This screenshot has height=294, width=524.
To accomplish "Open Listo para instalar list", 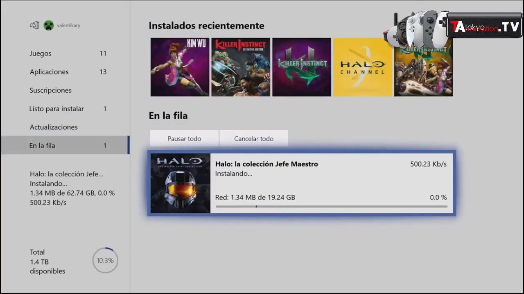I will [x=65, y=109].
